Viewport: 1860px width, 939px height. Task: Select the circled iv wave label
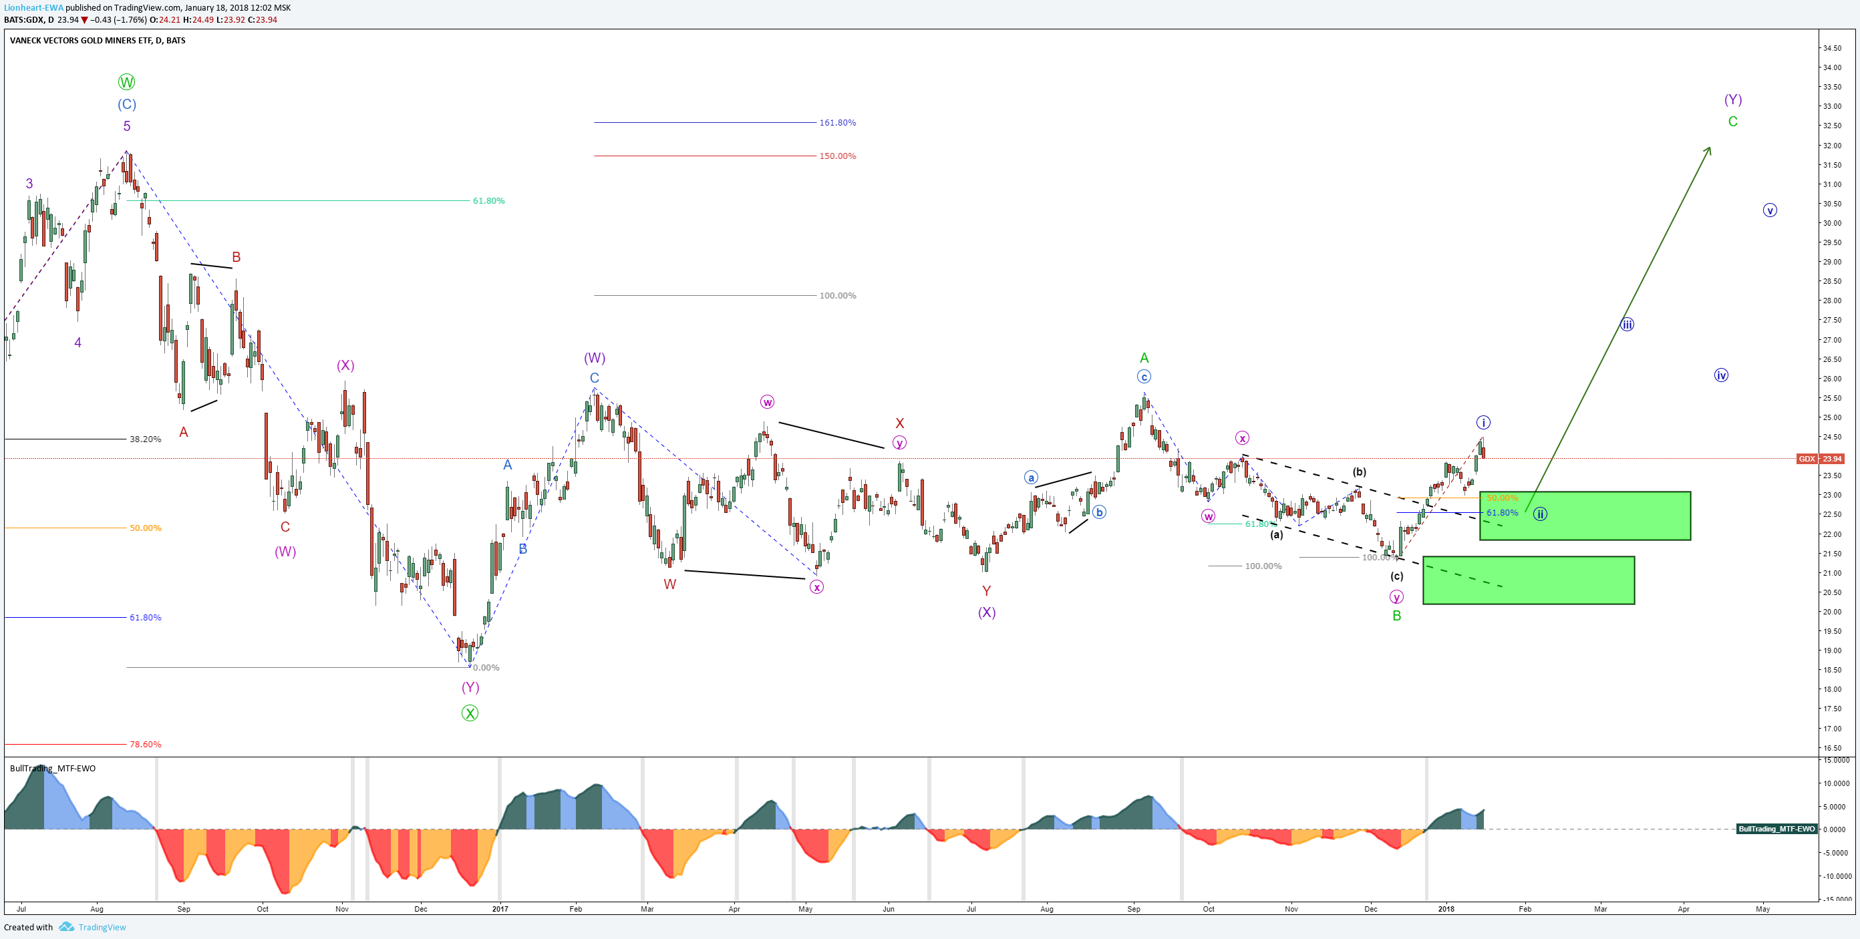tap(1721, 375)
